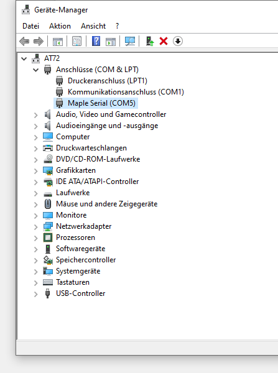278x373 pixels.
Task: Open the Datei menu
Action: point(30,26)
